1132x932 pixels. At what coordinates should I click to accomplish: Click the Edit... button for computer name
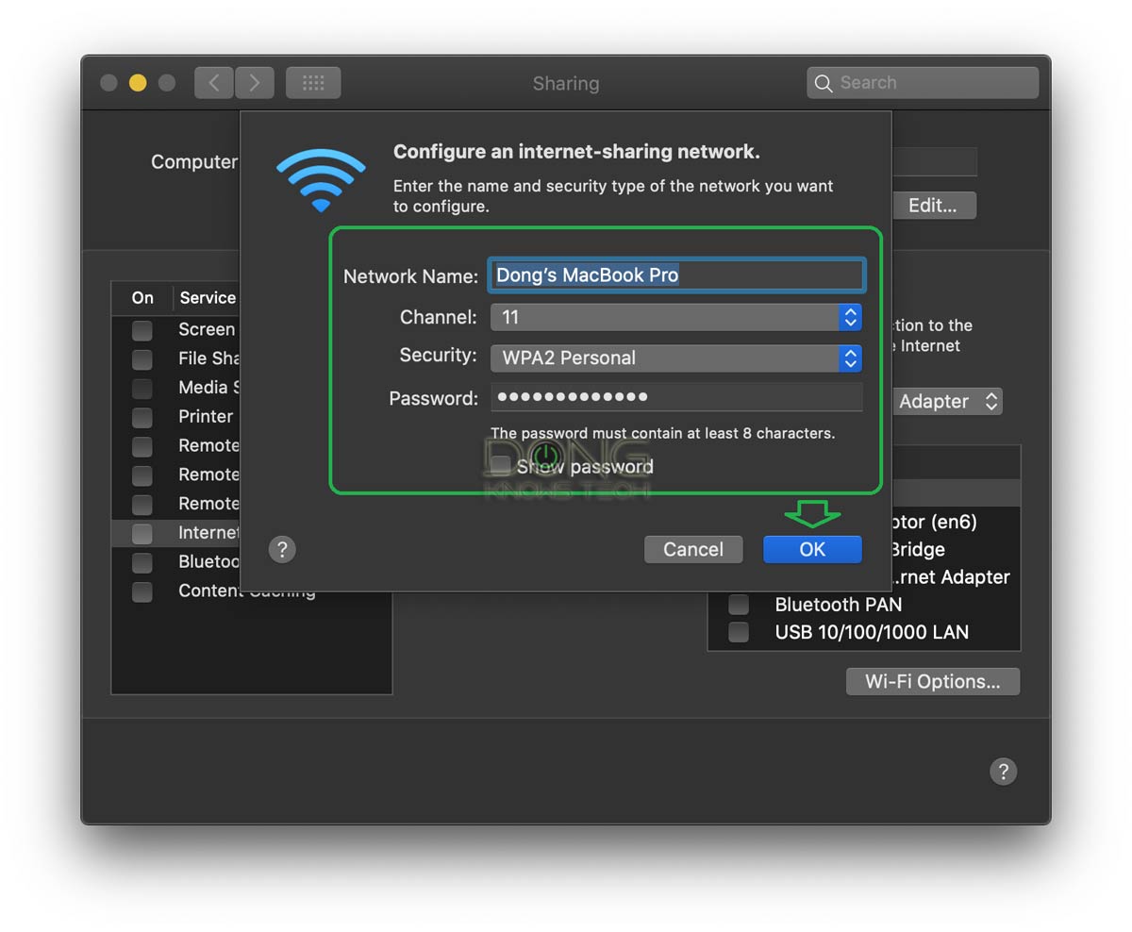(932, 205)
